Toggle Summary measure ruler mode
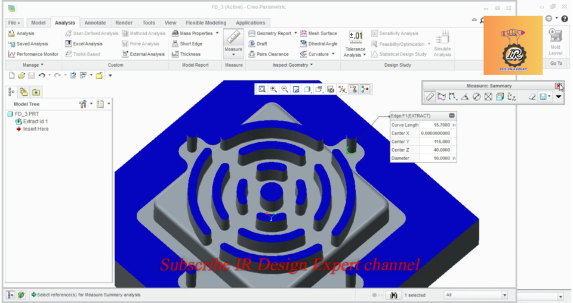Image resolution: width=573 pixels, height=303 pixels. click(430, 96)
